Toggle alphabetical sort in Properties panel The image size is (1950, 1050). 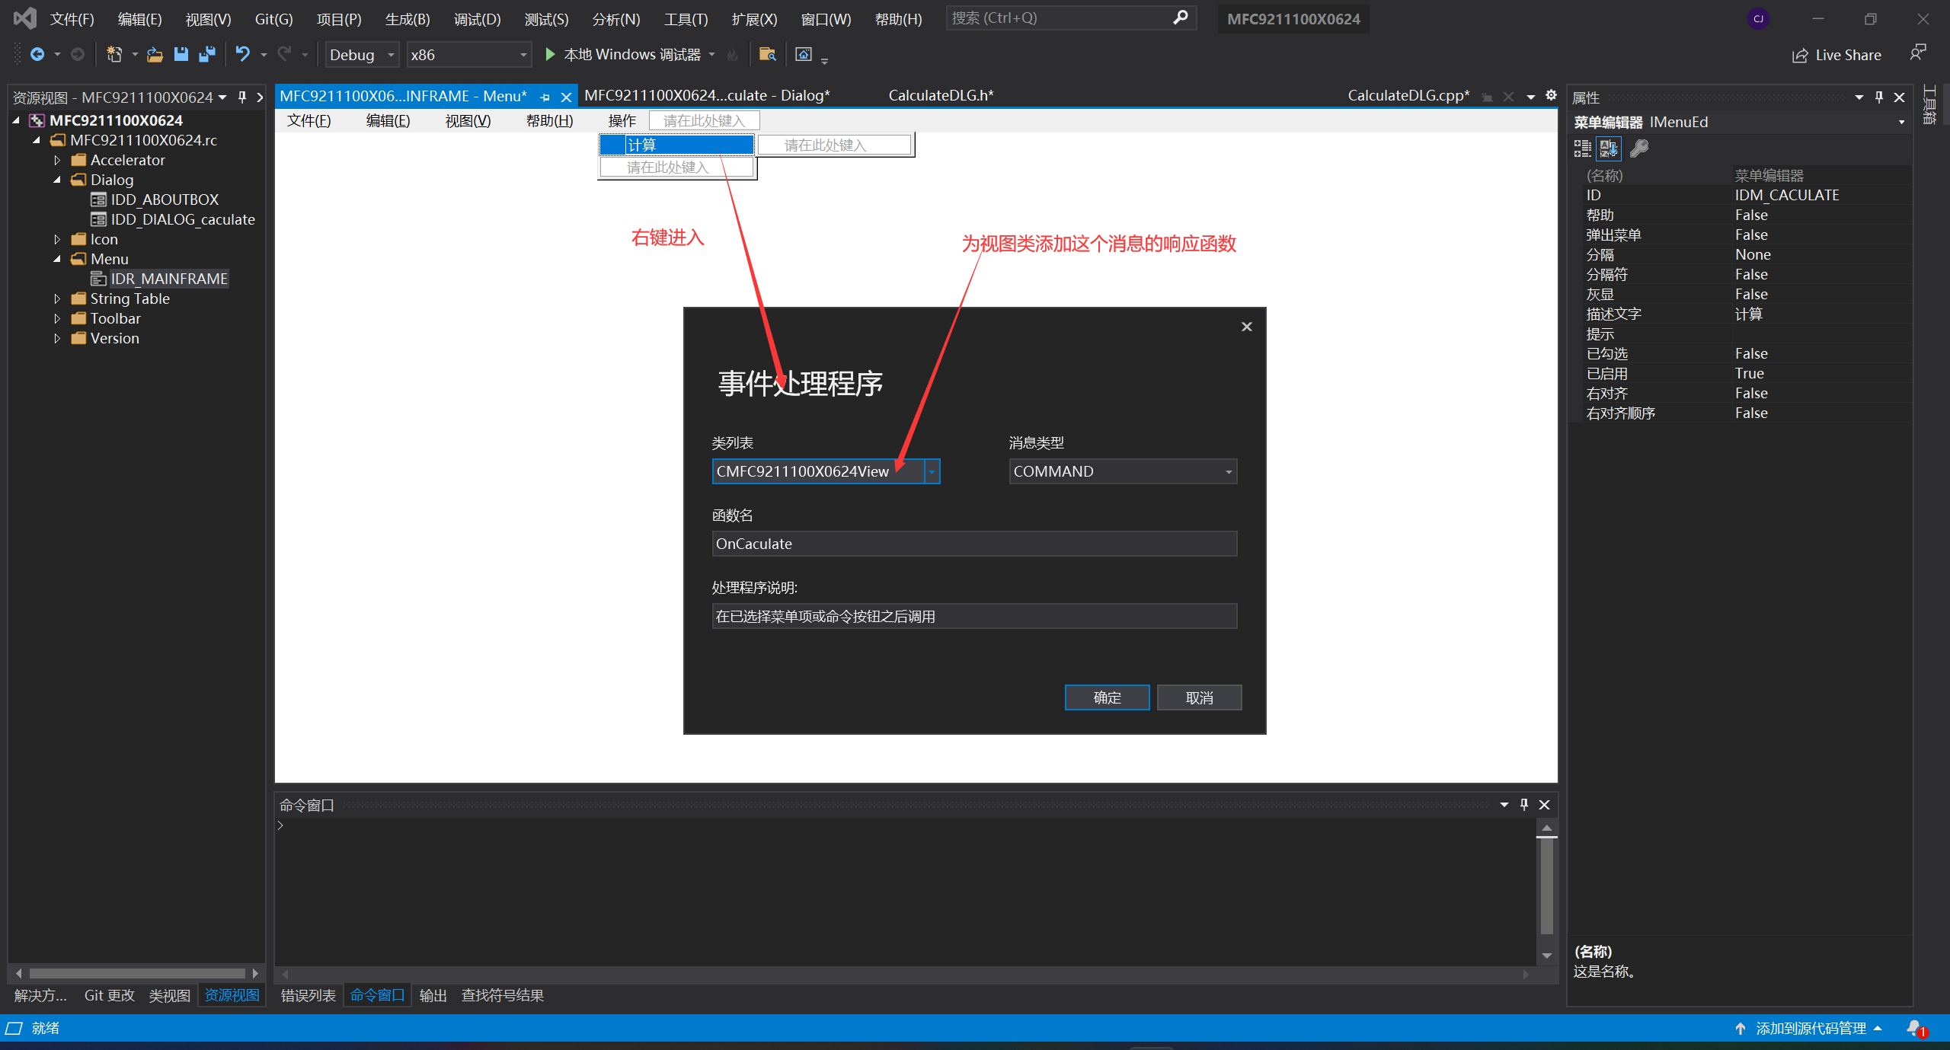(1609, 148)
